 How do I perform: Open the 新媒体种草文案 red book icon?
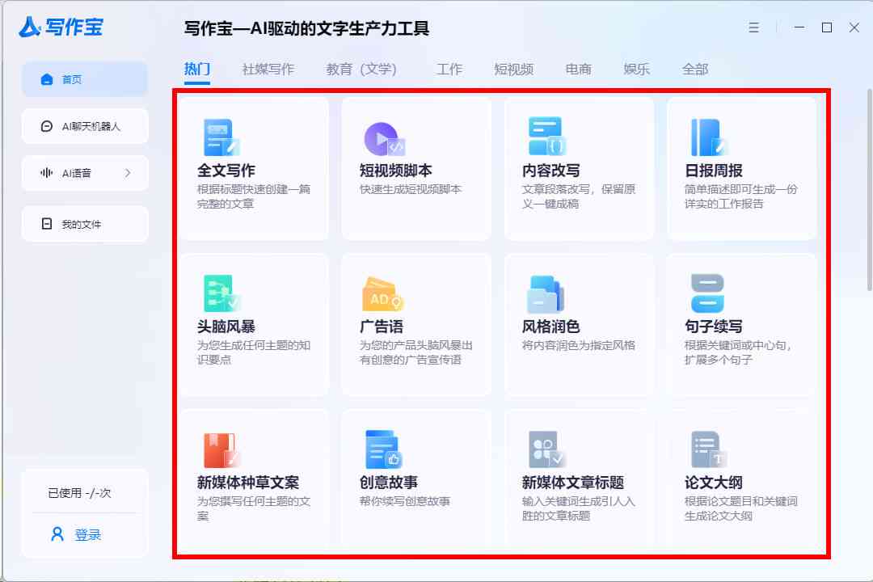221,450
